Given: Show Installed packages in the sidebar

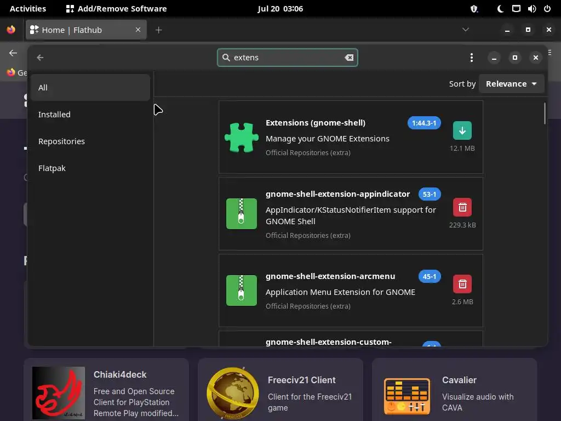Looking at the screenshot, I should pos(90,115).
